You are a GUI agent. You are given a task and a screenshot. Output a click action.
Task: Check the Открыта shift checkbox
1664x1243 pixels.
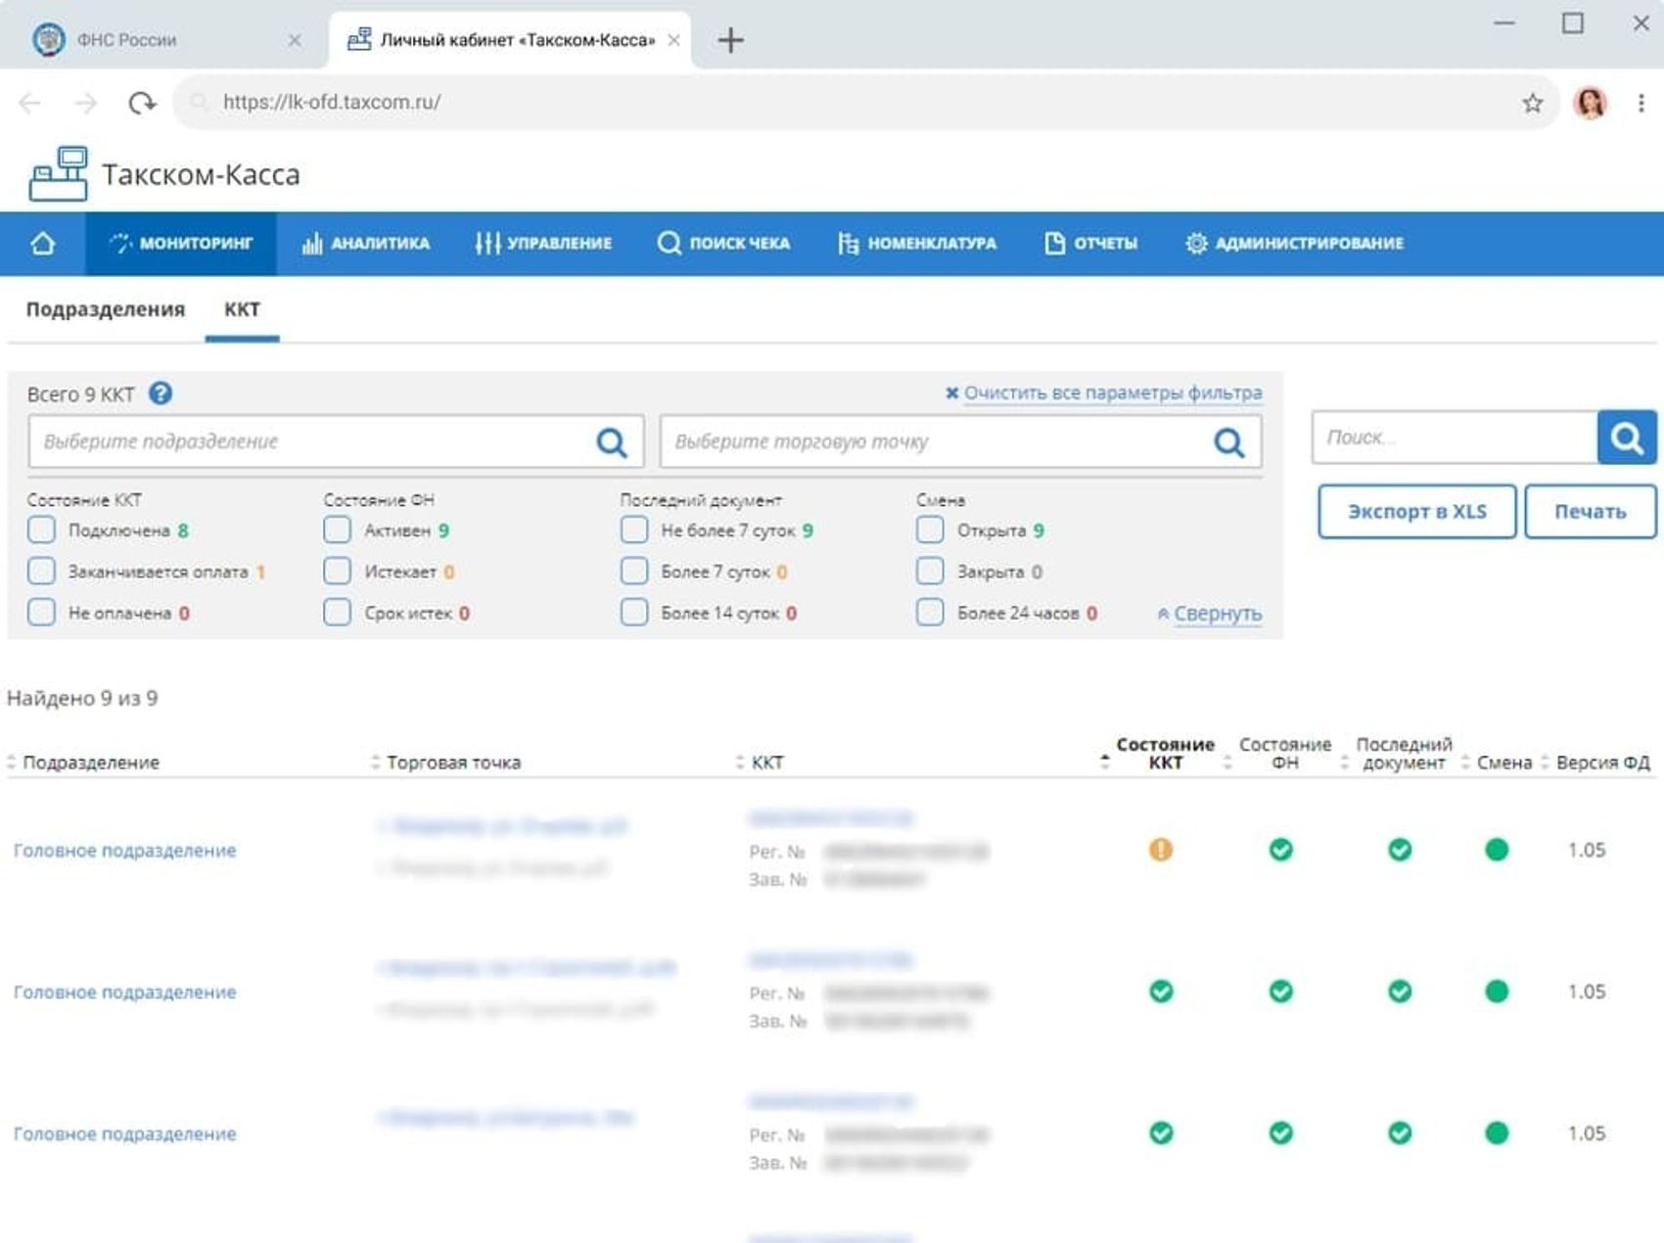pos(930,529)
